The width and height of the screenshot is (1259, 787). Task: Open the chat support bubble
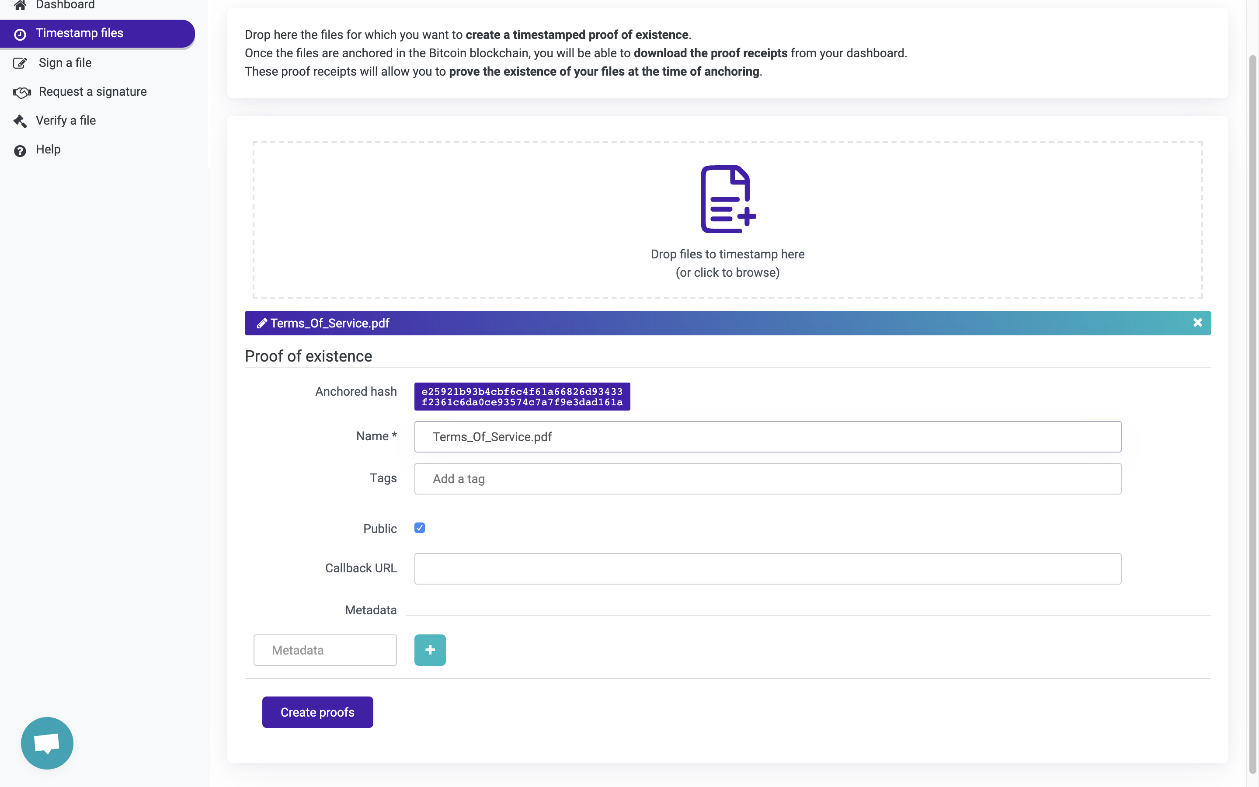pos(47,743)
